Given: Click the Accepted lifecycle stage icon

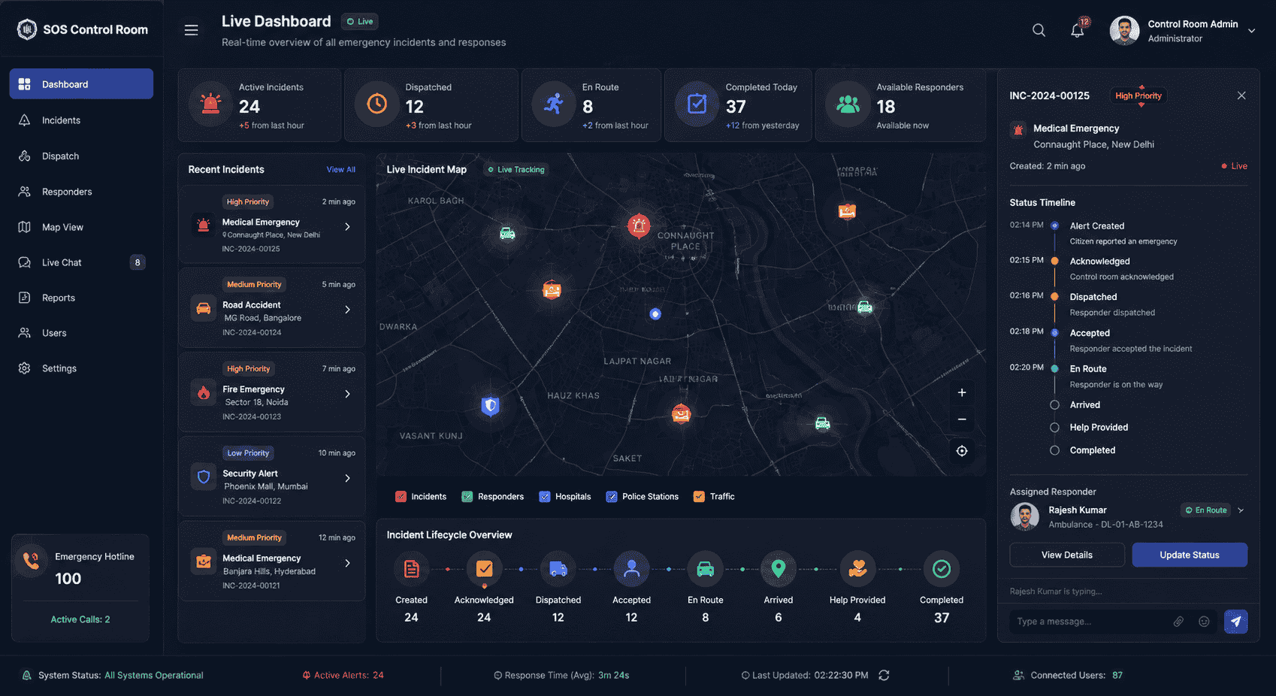Looking at the screenshot, I should pos(631,570).
